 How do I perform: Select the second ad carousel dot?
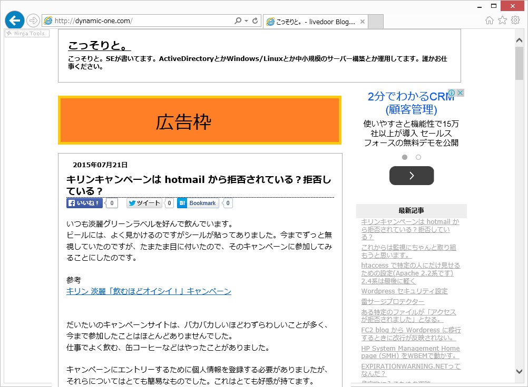[x=418, y=157]
